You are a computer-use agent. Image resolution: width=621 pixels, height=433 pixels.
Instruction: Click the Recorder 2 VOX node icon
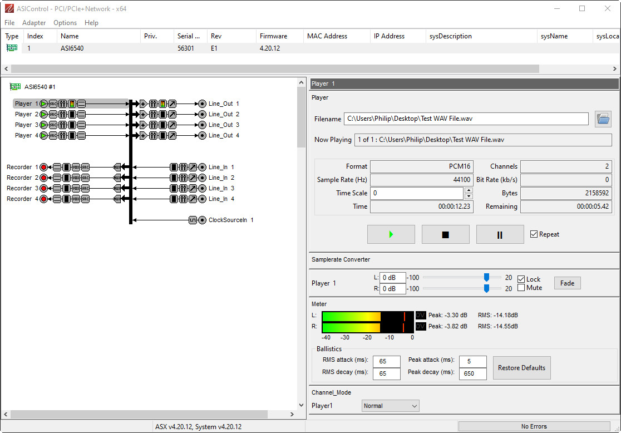76,178
